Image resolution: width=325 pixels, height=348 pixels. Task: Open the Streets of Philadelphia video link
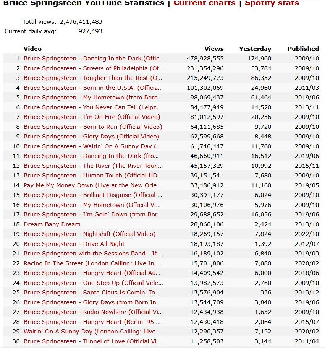tap(93, 68)
